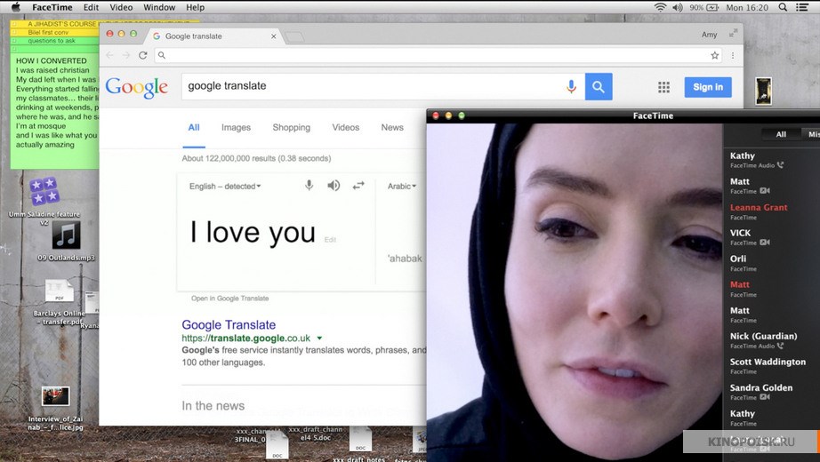Viewport: 820px width, 462px height.
Task: Open the Video menu in menu bar
Action: (x=121, y=7)
